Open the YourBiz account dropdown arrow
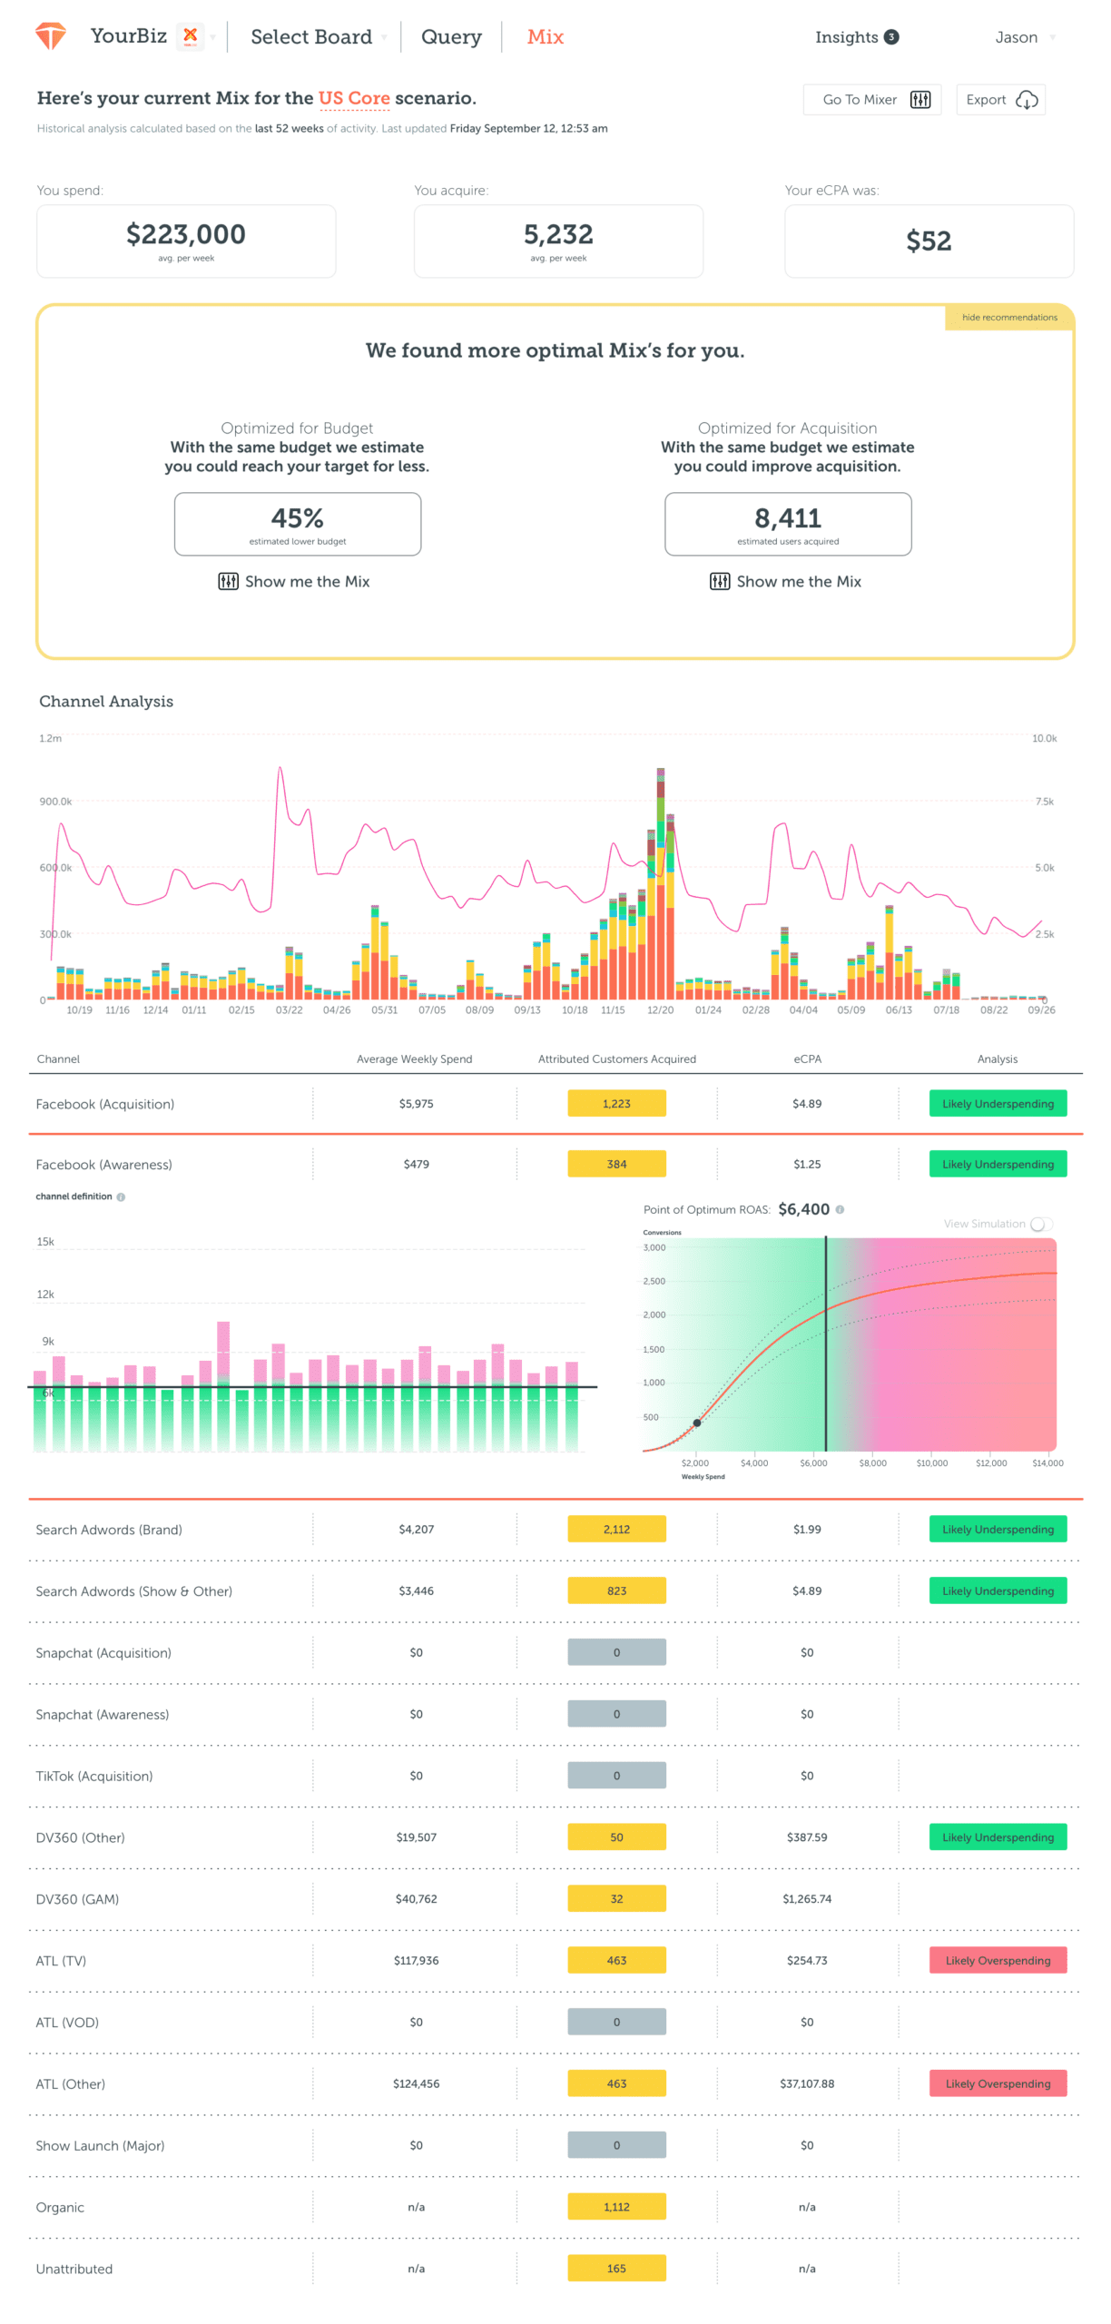Screen dimensions: 1111x2324 213,37
